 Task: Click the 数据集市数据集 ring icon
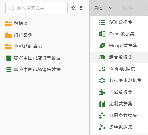coord(102,80)
